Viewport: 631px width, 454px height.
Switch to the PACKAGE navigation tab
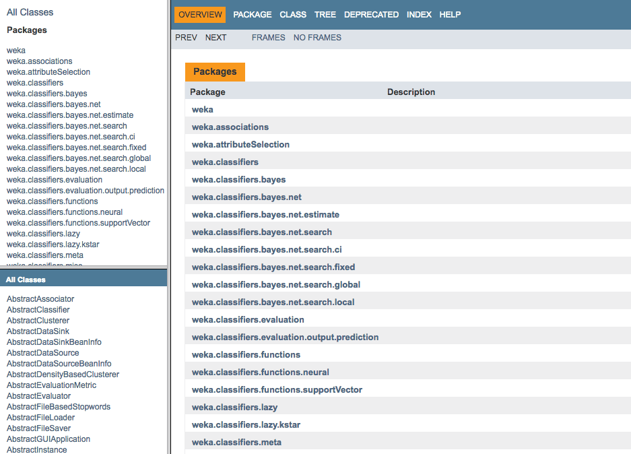pyautogui.click(x=253, y=15)
